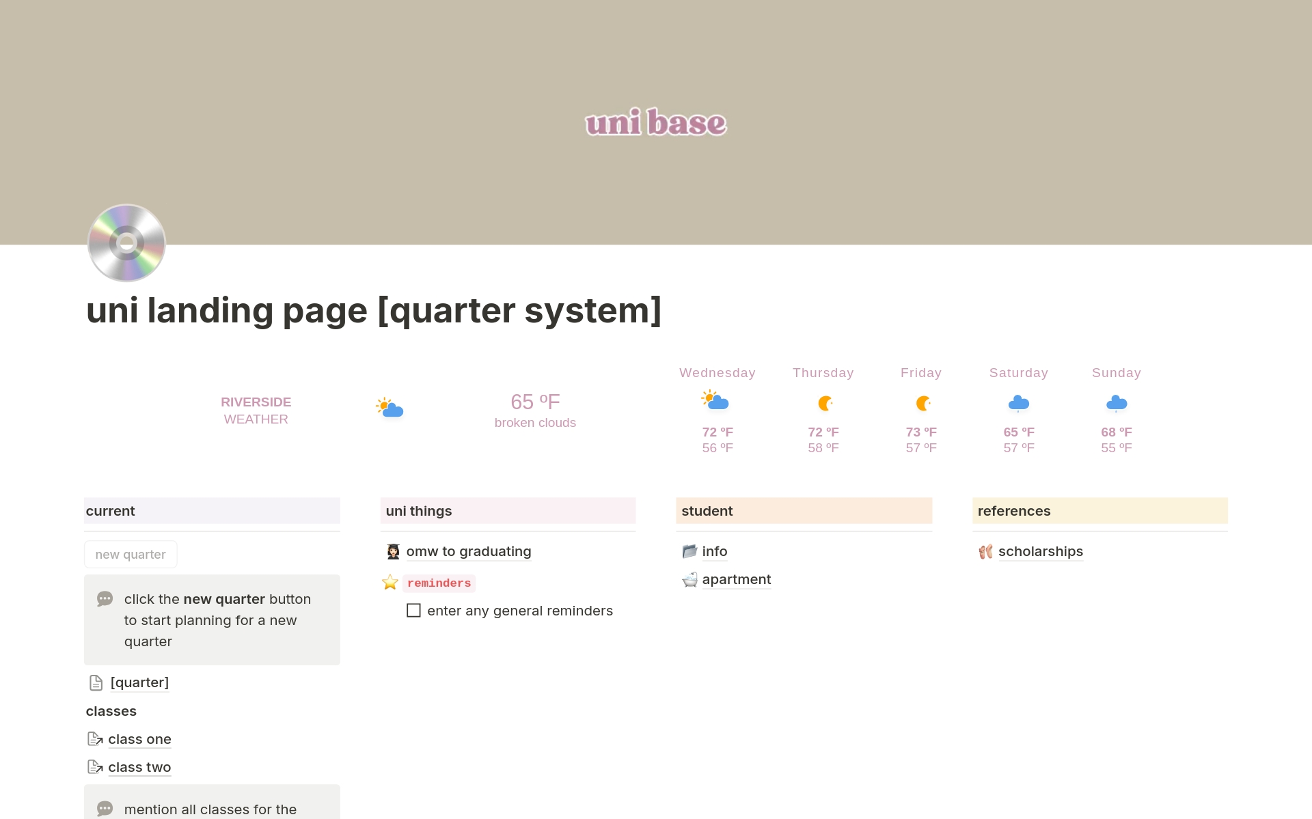Open the apartment page link
This screenshot has width=1312, height=819.
[736, 579]
